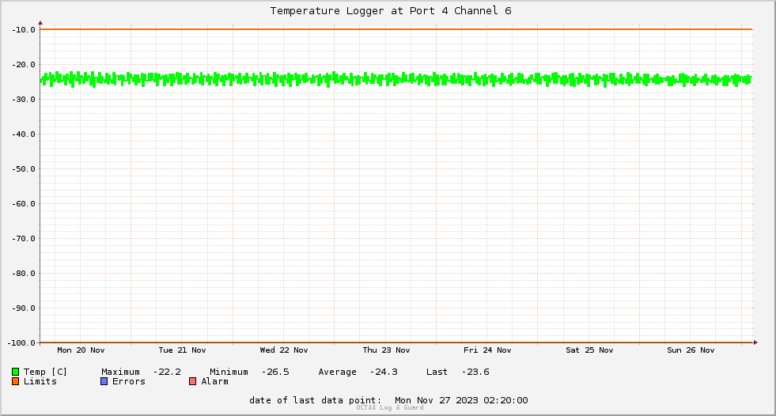
Task: Click the Last label in the legend
Action: coord(437,372)
